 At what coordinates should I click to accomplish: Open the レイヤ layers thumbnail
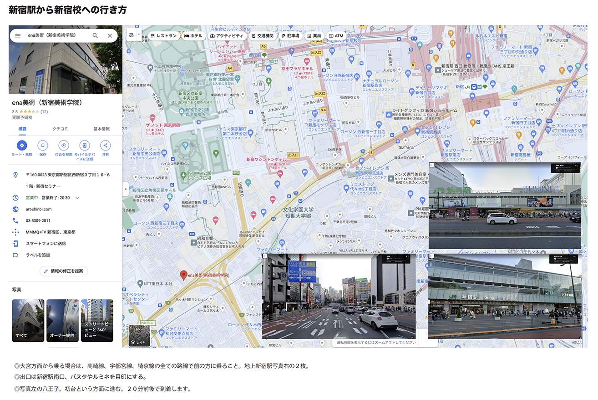coord(139,336)
